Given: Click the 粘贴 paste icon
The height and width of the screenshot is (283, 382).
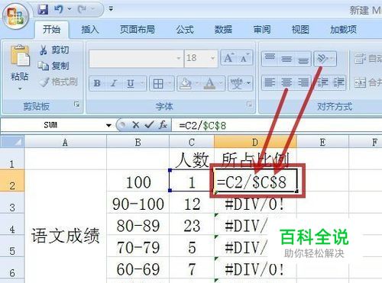Looking at the screenshot, I should 20,56.
